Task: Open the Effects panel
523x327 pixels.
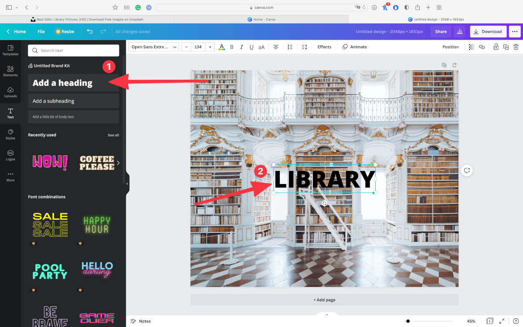Action: [x=324, y=47]
